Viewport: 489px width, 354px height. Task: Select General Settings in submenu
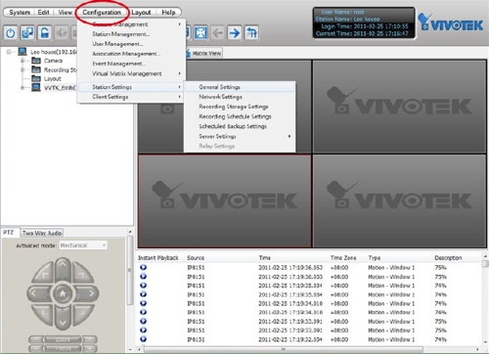[240, 87]
